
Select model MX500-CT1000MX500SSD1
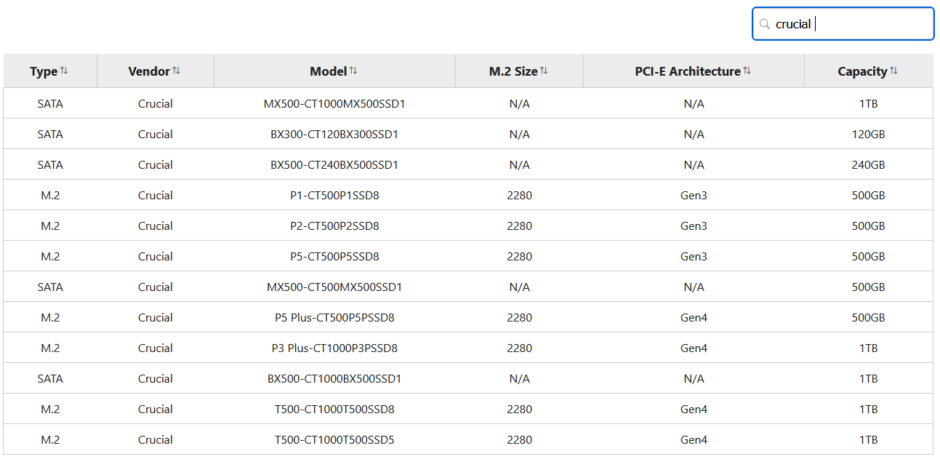(334, 104)
